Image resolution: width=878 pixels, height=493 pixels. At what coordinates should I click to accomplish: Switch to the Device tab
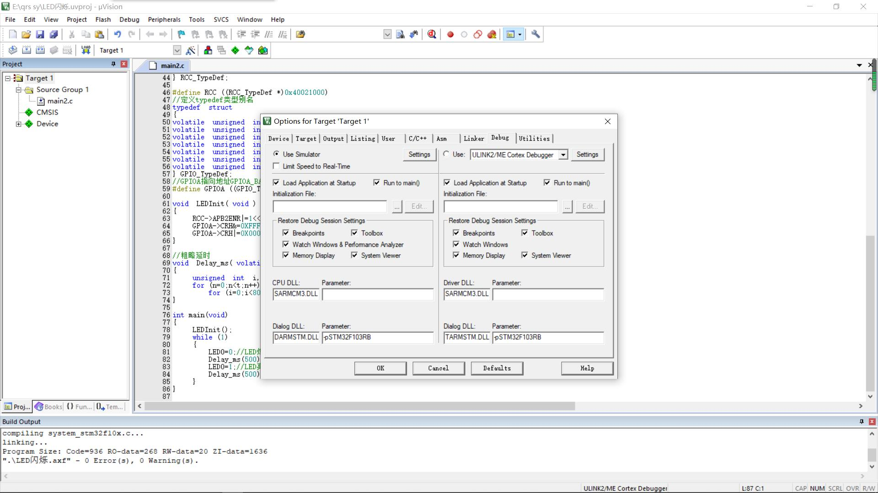pyautogui.click(x=278, y=138)
